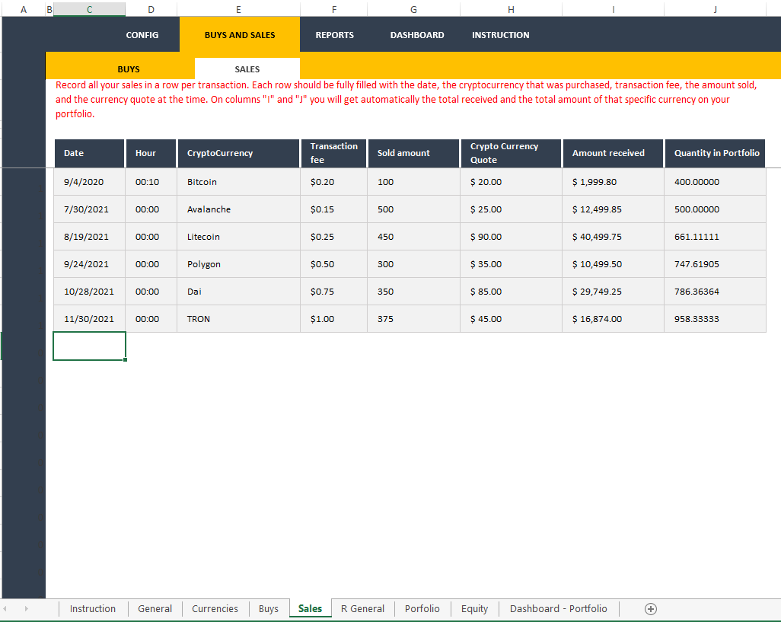
Task: Select the date cell 8/19/2021
Action: click(x=89, y=237)
